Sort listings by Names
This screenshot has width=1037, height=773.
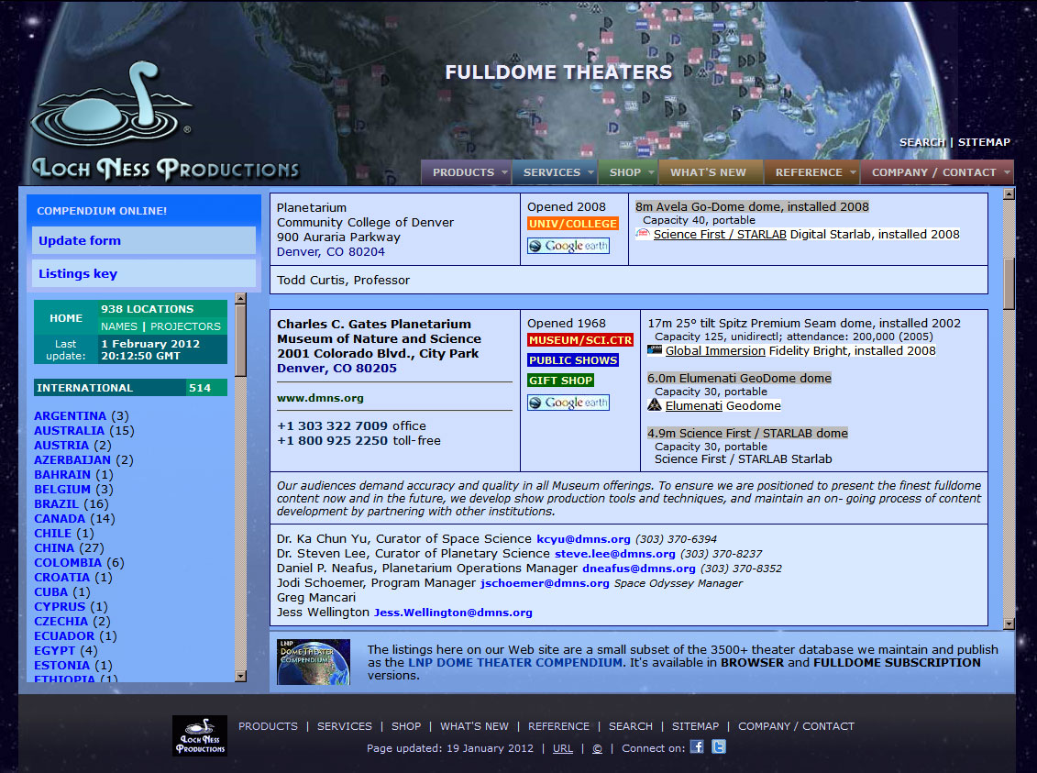click(x=119, y=326)
